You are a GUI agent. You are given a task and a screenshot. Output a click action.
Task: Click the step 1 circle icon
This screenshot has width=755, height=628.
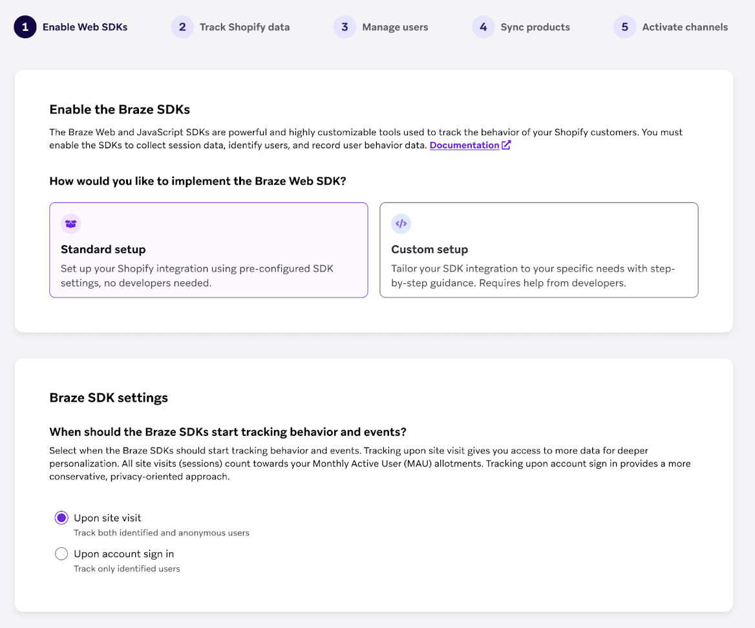pos(24,27)
